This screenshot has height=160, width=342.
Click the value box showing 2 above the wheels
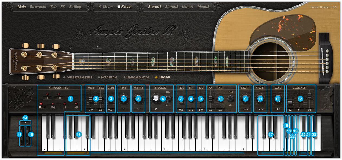pos(25,123)
